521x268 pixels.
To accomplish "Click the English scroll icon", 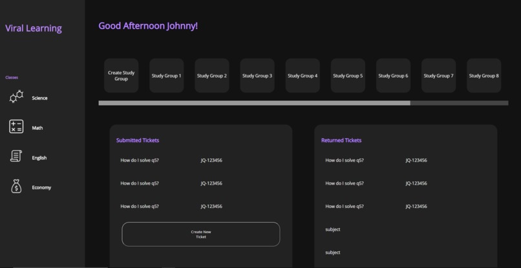I will click(x=16, y=156).
